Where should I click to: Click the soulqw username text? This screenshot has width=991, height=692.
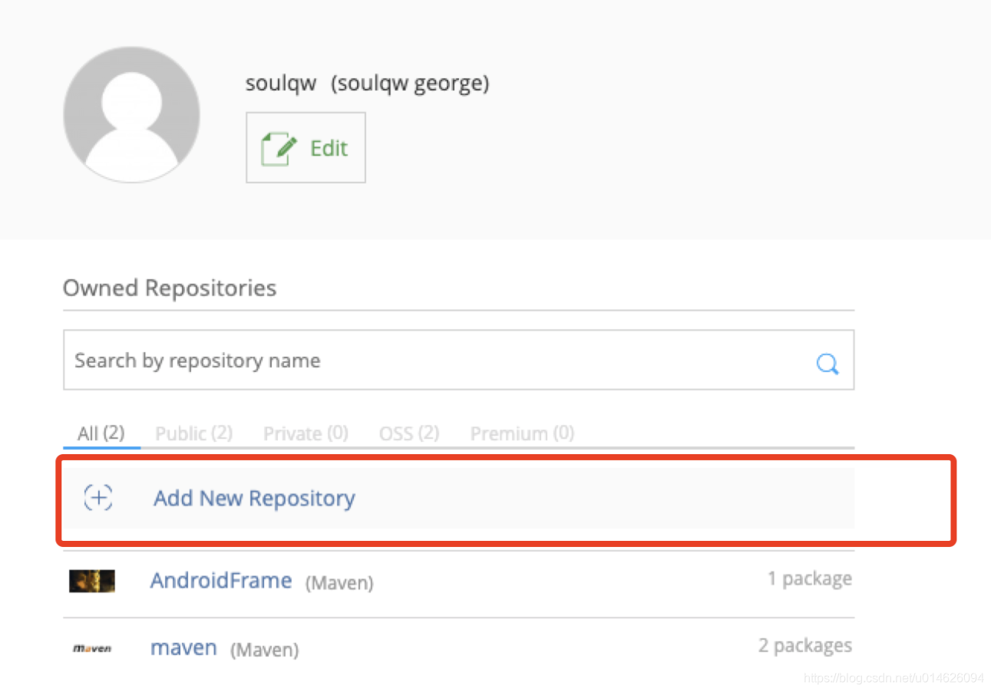281,83
